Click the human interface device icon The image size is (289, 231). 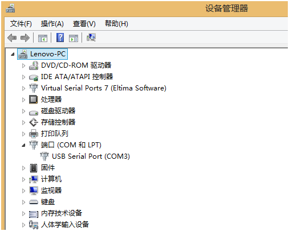(x=34, y=225)
